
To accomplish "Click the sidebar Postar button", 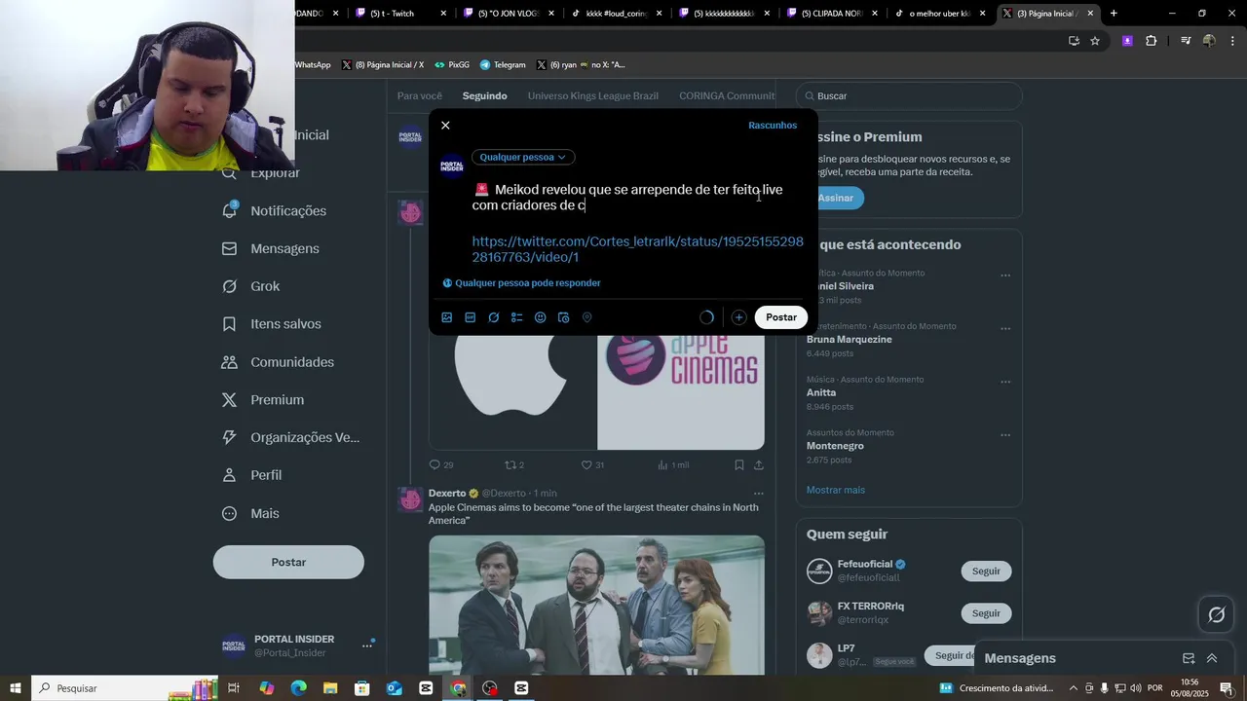I will (x=288, y=563).
